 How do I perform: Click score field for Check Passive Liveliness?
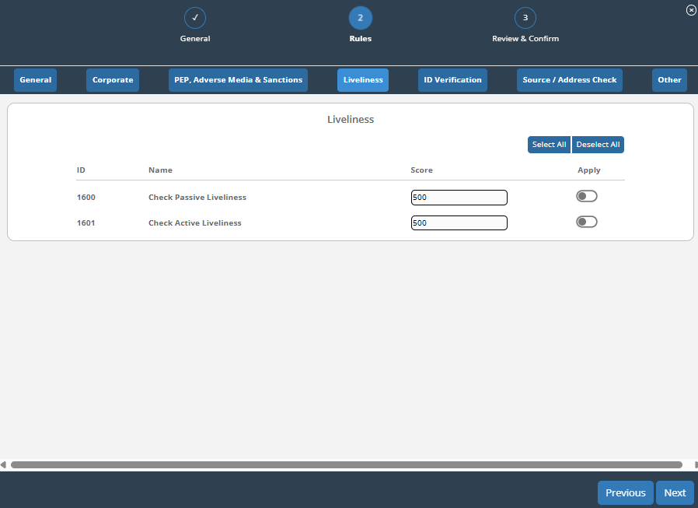[x=459, y=198]
